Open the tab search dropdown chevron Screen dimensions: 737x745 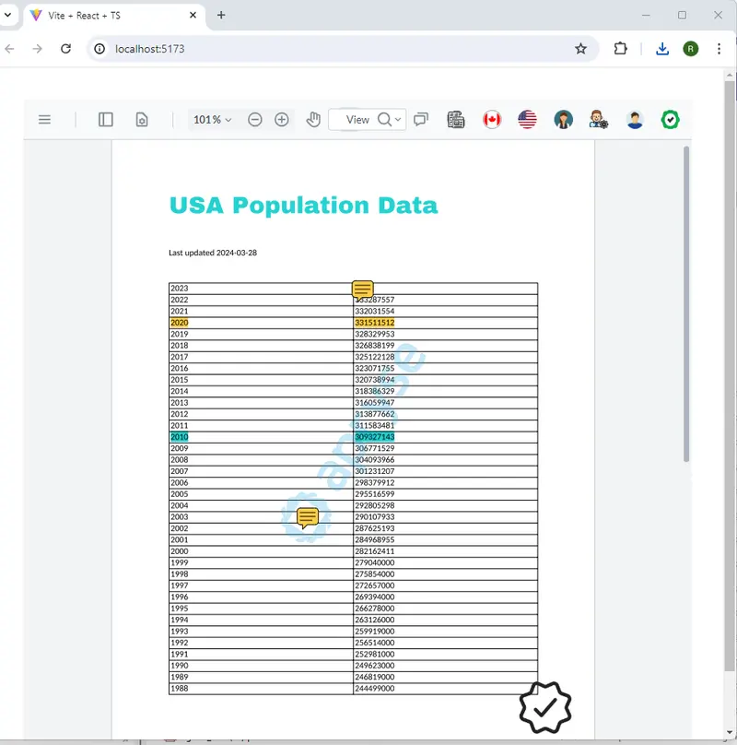click(7, 15)
